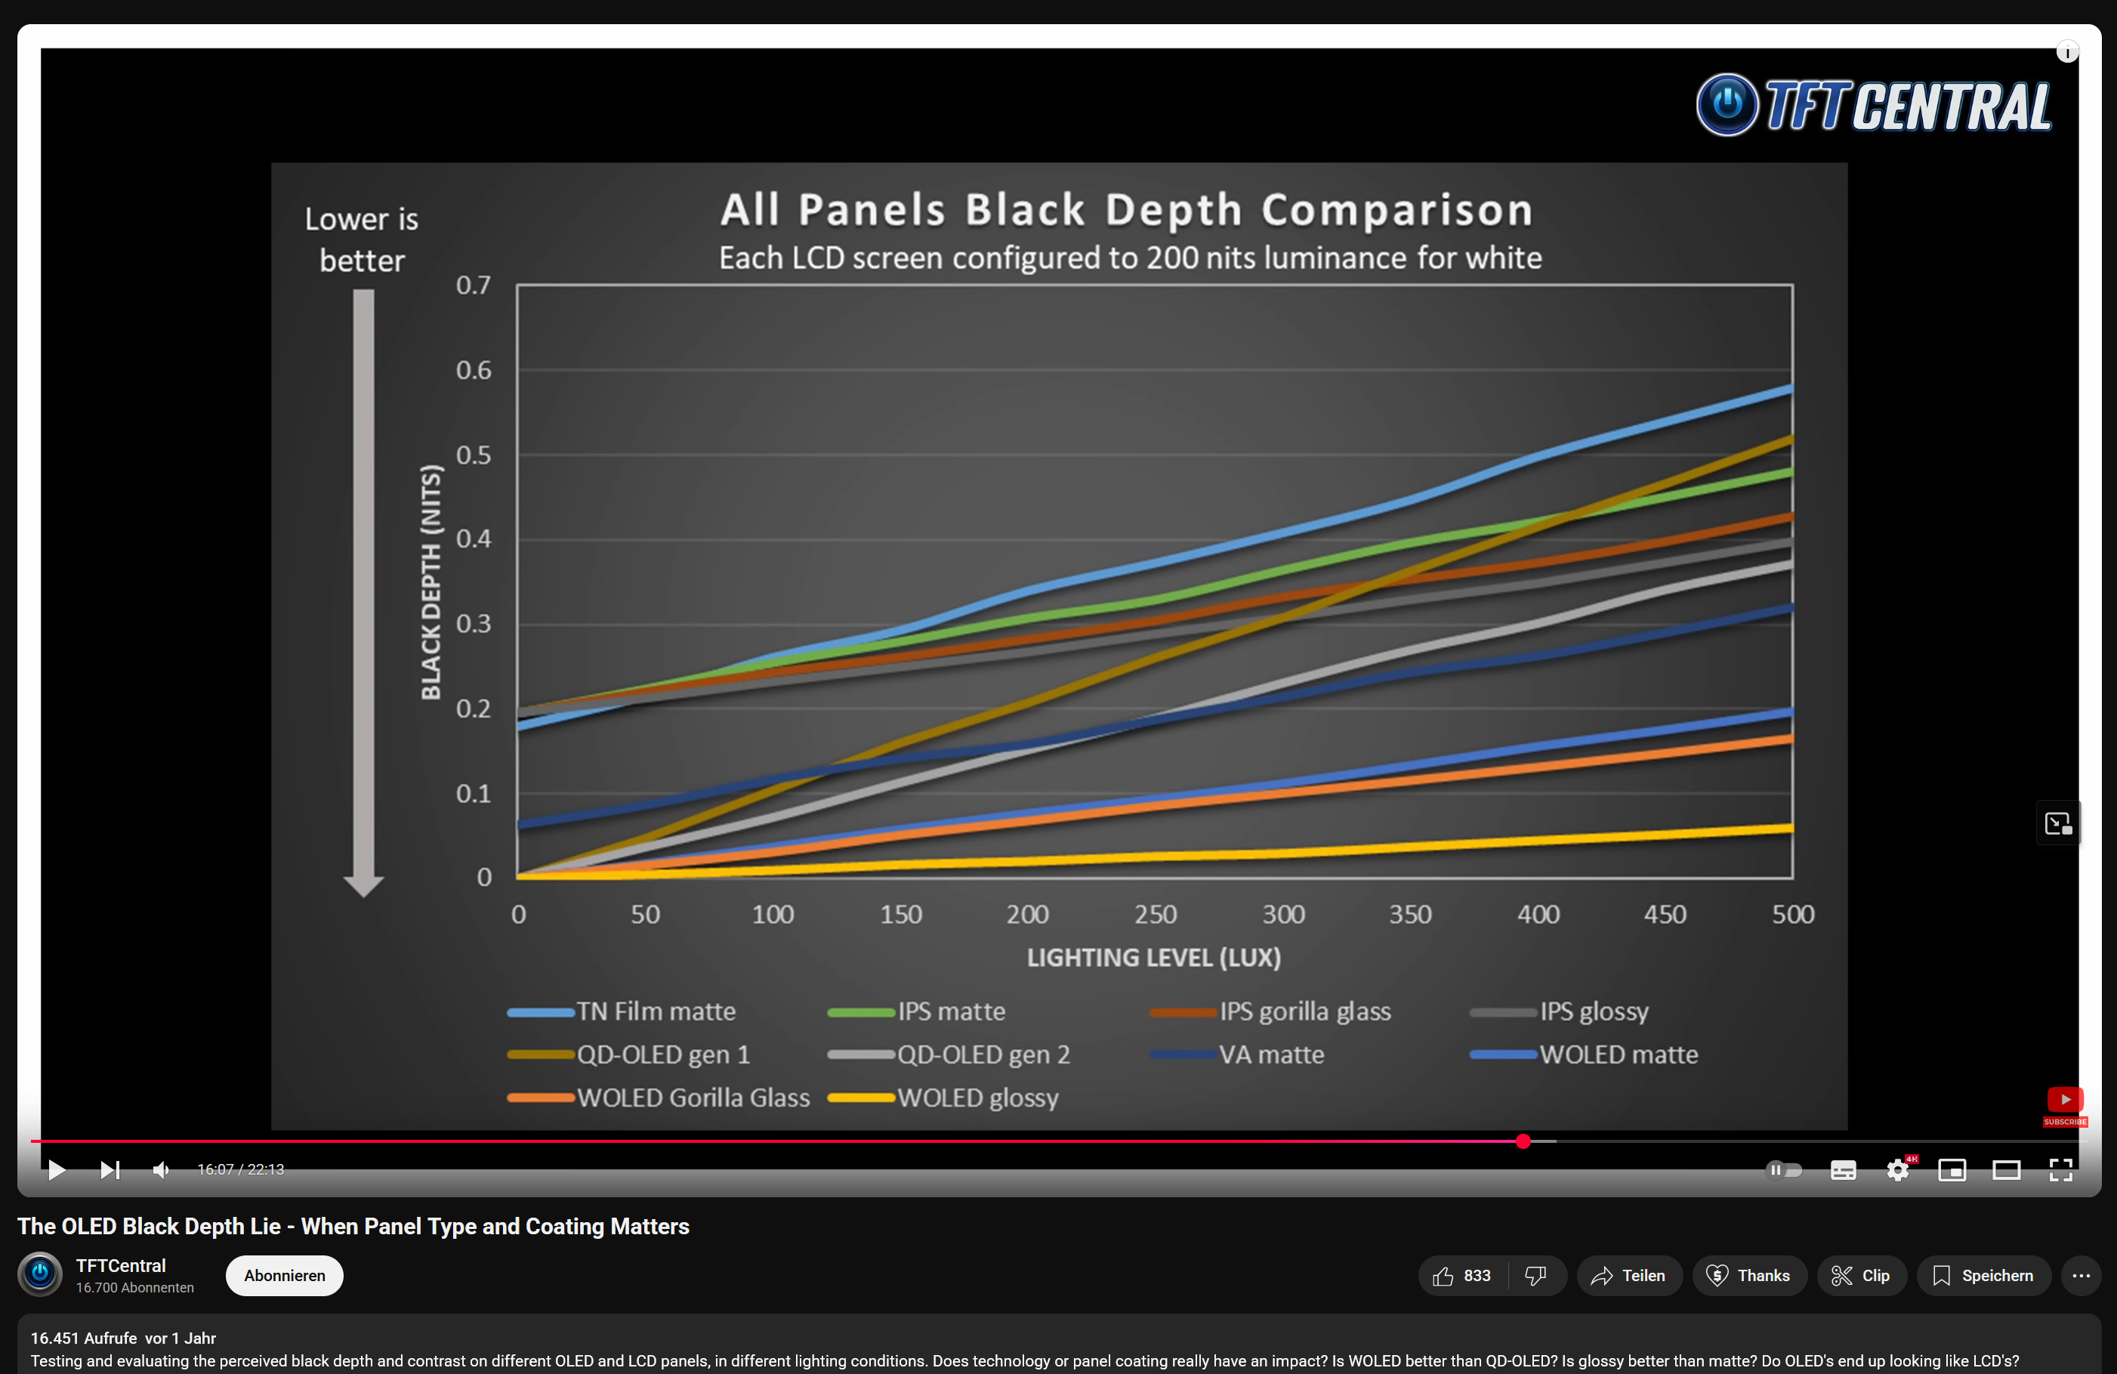The height and width of the screenshot is (1374, 2117).
Task: Like the video with thumbs up
Action: point(1461,1275)
